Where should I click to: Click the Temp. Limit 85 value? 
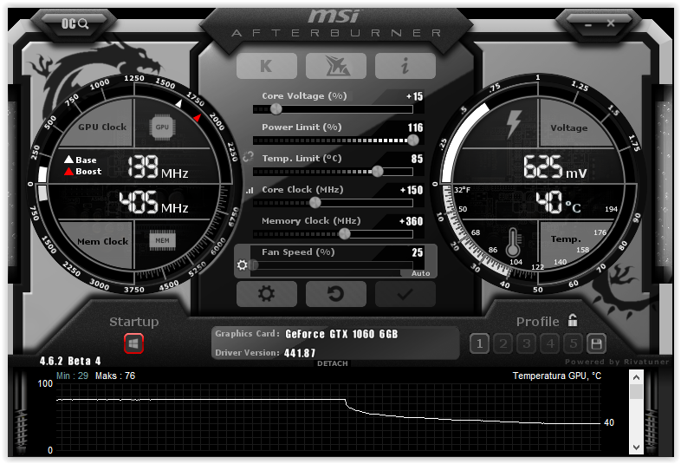pyautogui.click(x=417, y=159)
